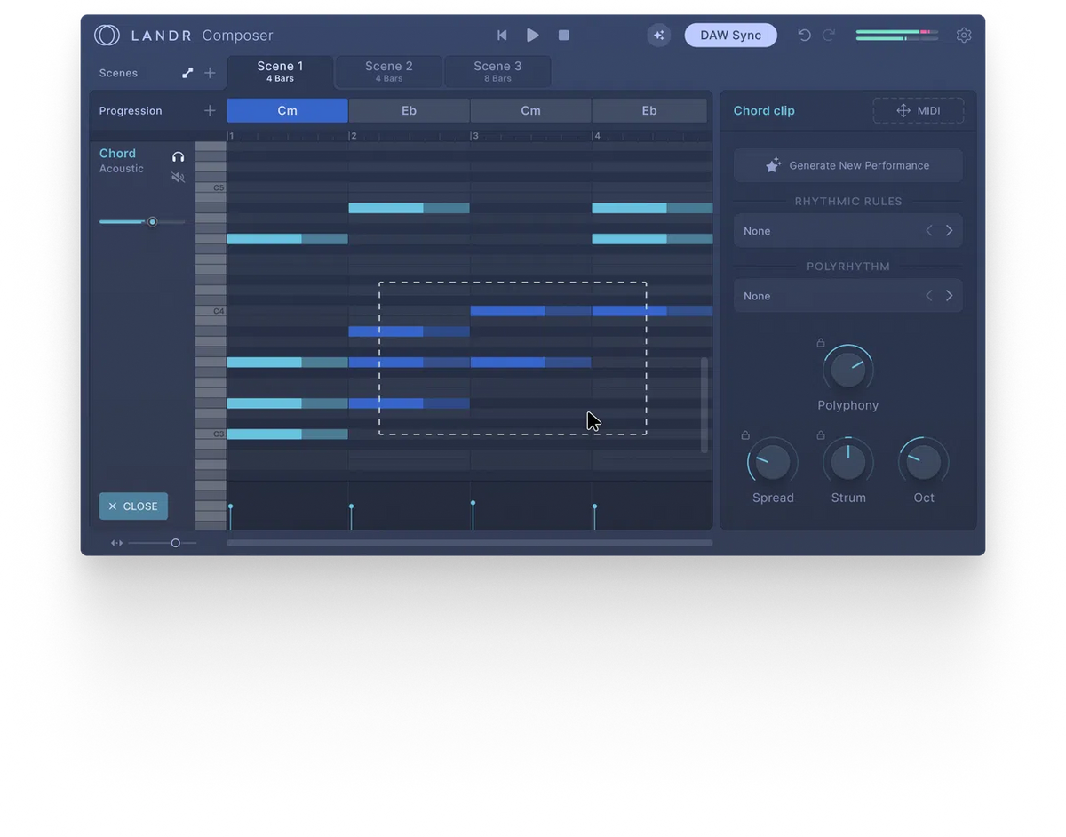Click the right chevron on the Polyrhythm selector
1066x837 pixels.
[x=949, y=295]
